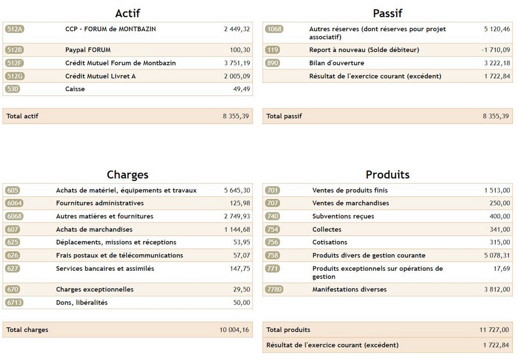Select the 512F account code badge
Screen dimensions: 517x359
pyautogui.click(x=15, y=63)
